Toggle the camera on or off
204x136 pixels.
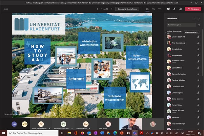(168, 9)
